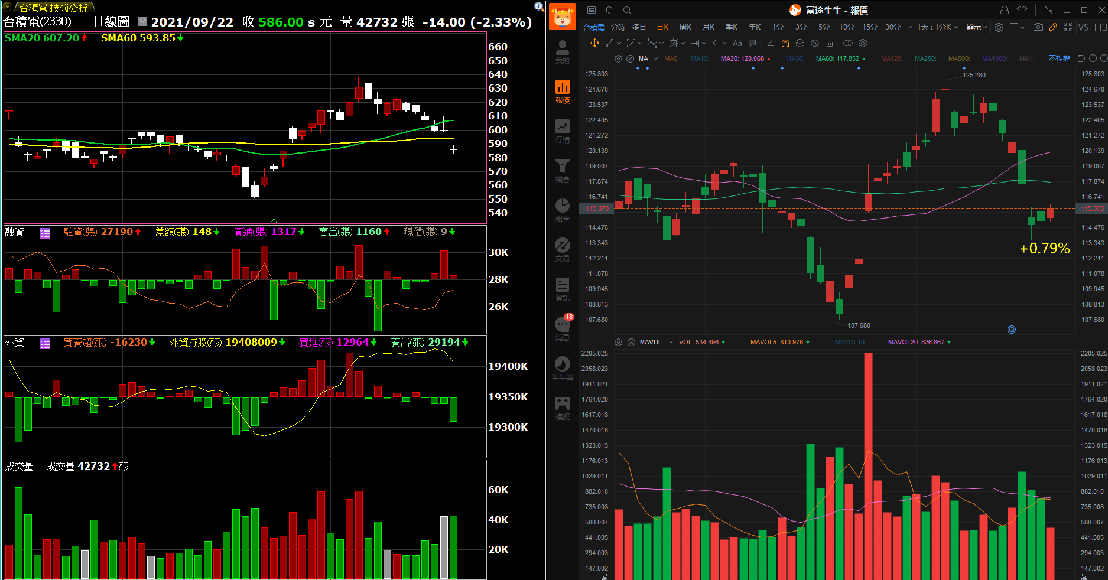Screen dimensions: 1108x580
Task: Select the Aa text annotation tool
Action: coord(737,43)
